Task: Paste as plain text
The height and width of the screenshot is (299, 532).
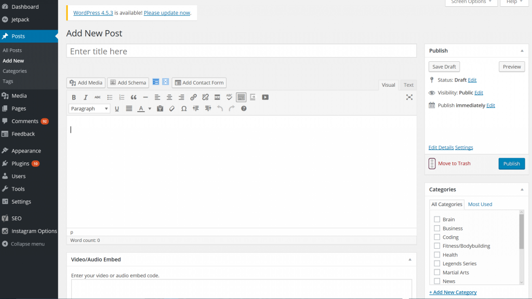Action: point(160,109)
